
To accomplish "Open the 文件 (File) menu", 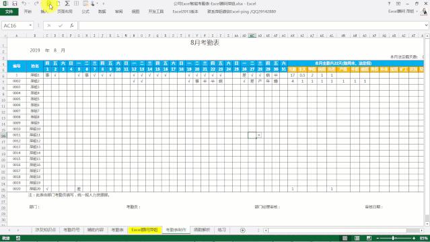I will [9, 11].
